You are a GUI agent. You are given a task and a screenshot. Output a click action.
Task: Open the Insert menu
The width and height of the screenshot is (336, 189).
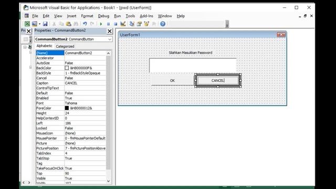point(71,16)
